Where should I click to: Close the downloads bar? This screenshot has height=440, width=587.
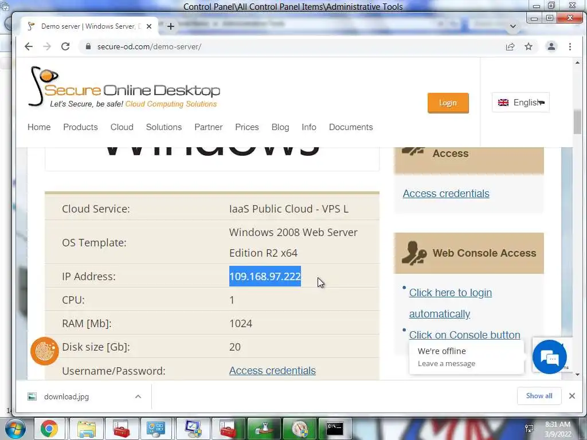tap(572, 396)
